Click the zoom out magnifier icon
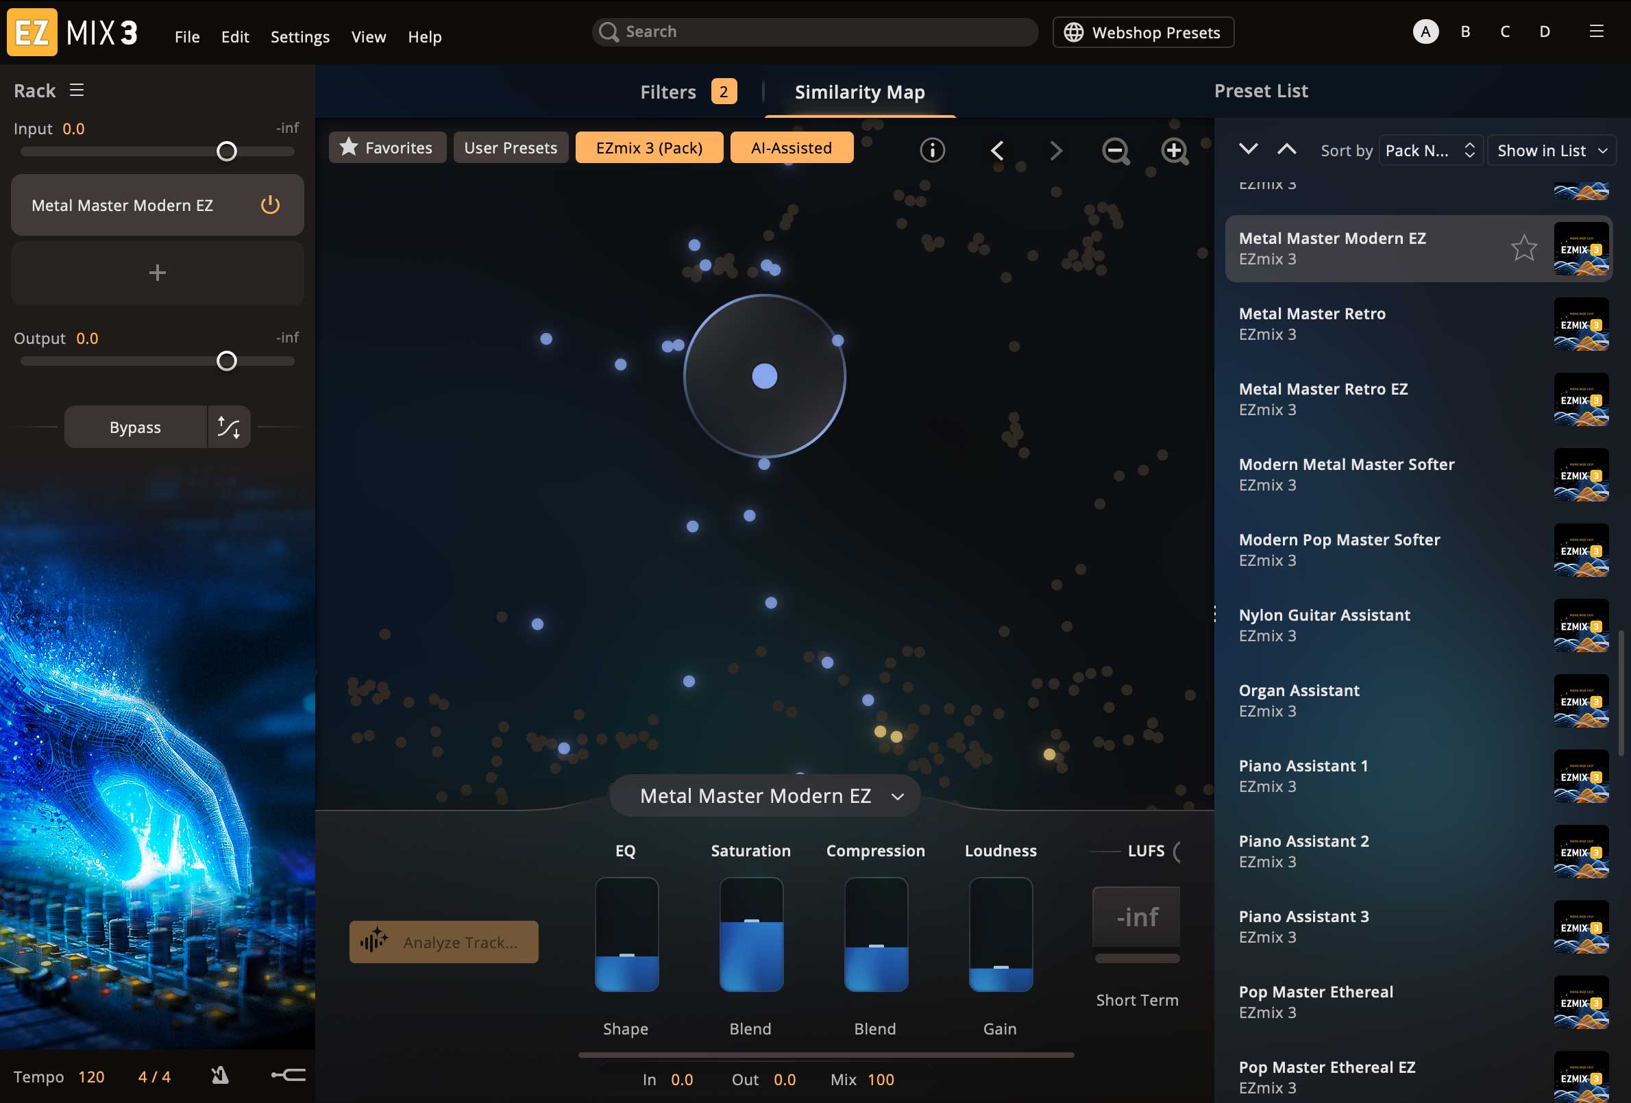This screenshot has height=1103, width=1631. pos(1114,150)
